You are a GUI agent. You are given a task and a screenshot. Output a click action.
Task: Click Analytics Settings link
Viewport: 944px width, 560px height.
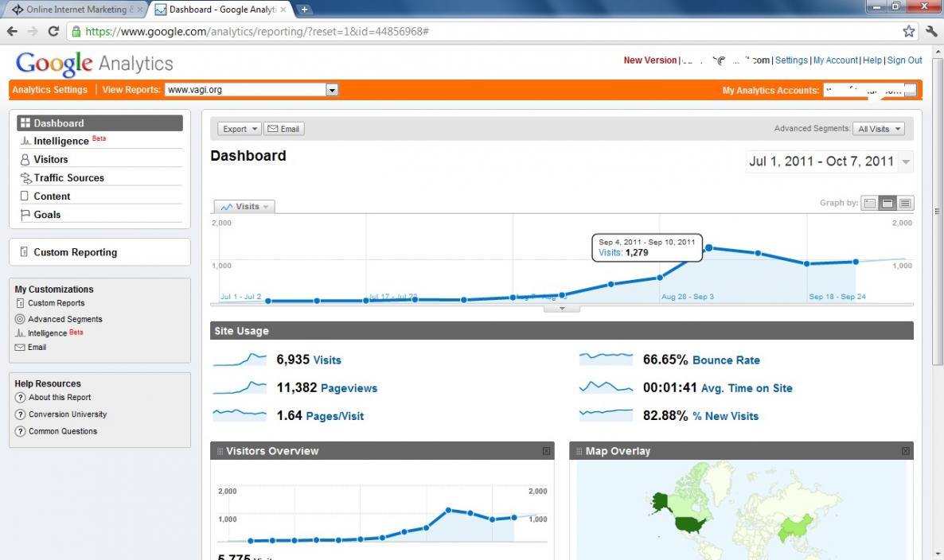pos(50,90)
